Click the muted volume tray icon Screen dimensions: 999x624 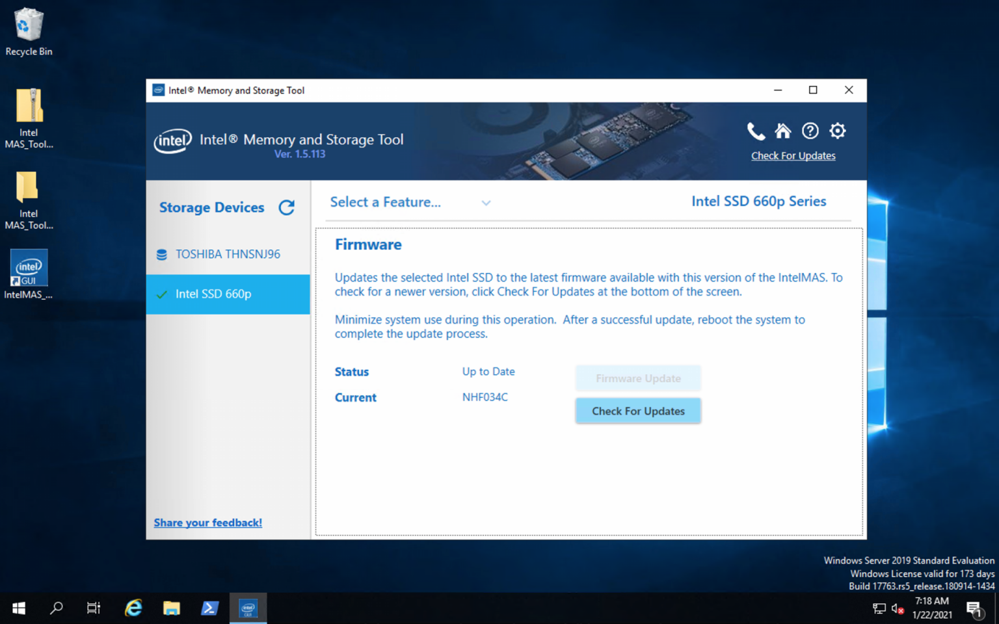click(898, 608)
